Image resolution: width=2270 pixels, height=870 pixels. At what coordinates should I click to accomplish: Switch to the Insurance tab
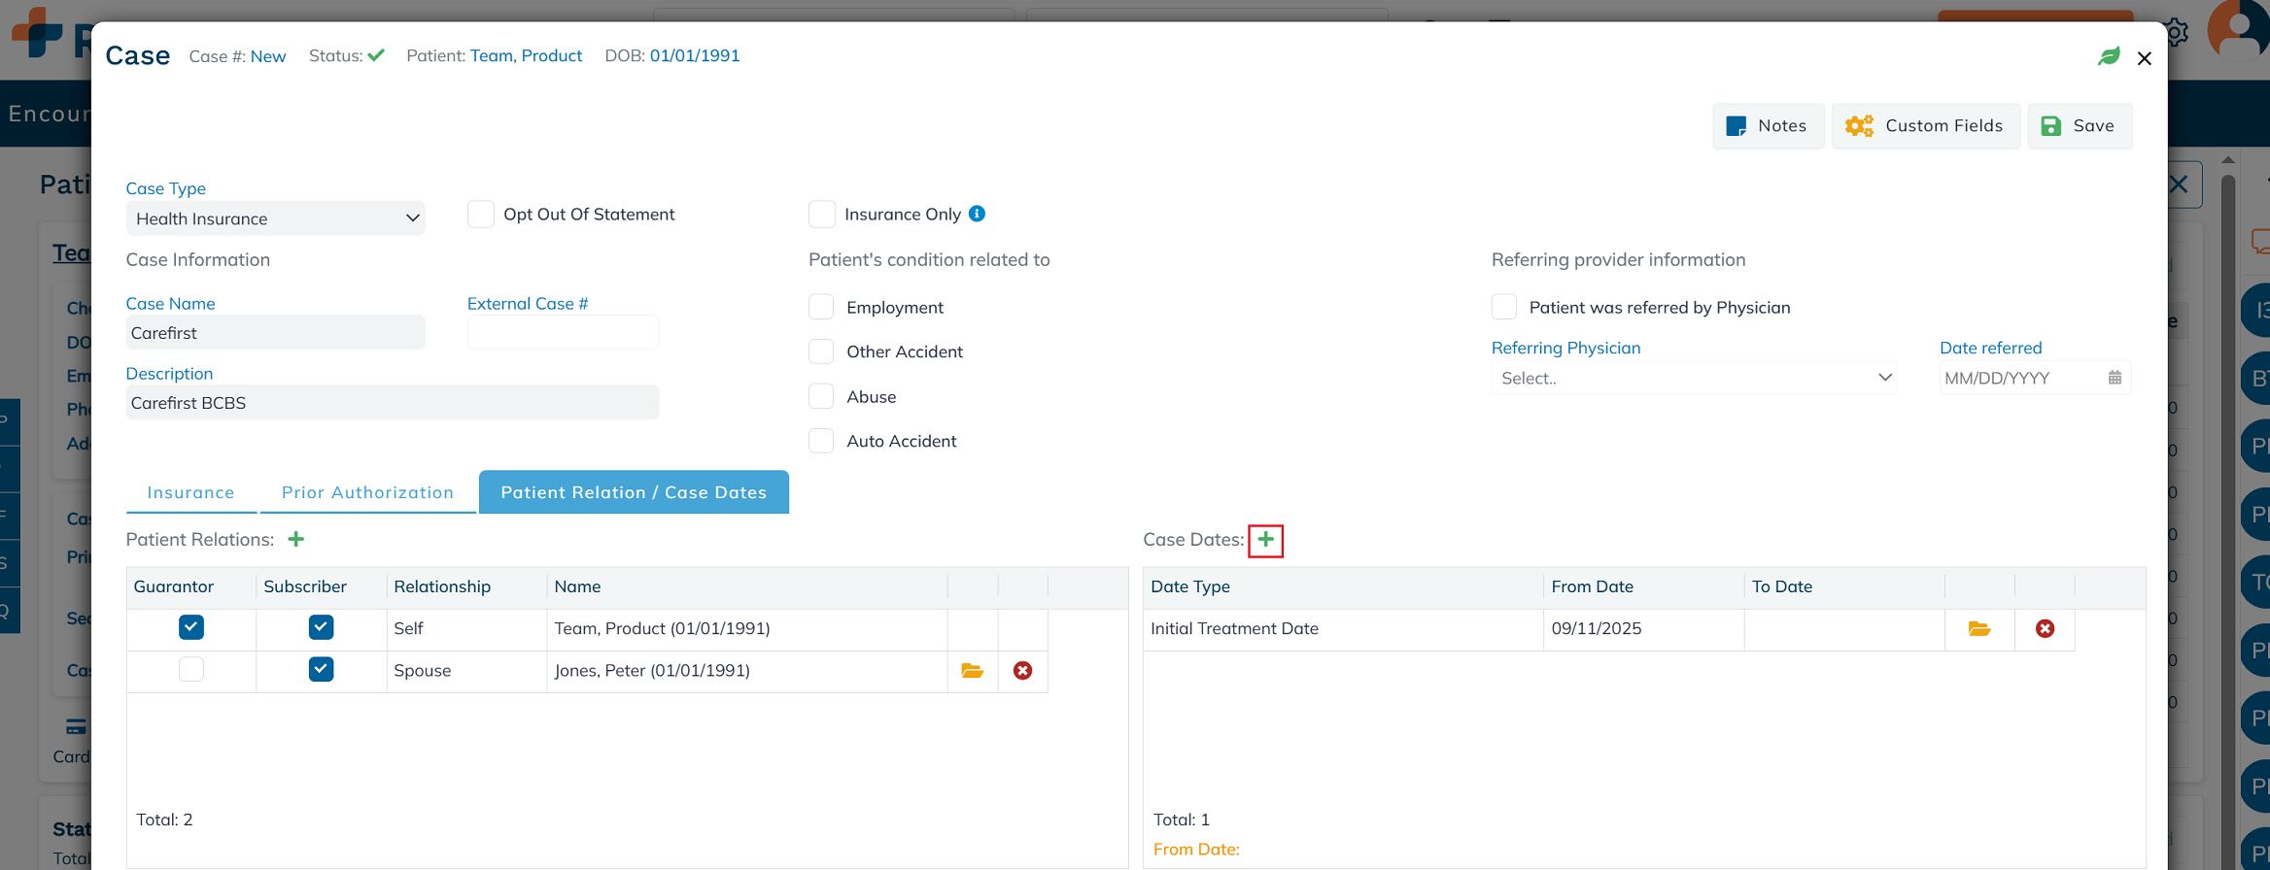click(x=190, y=492)
